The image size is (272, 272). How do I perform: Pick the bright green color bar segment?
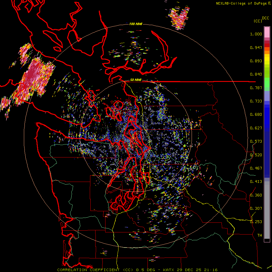tap(267, 83)
